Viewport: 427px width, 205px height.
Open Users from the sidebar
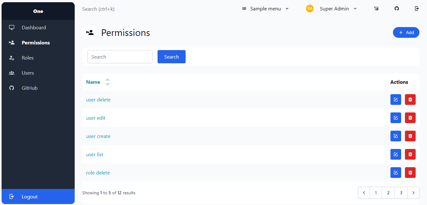pos(38,73)
